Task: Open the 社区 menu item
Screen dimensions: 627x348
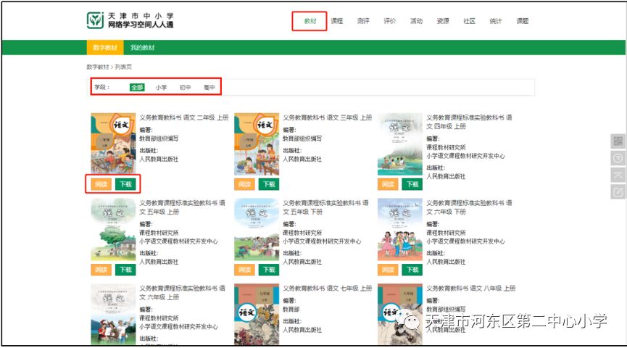Action: [469, 21]
